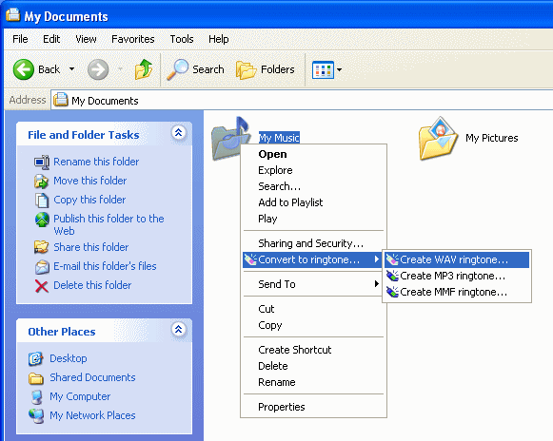This screenshot has height=441, width=553.
Task: Click the Publish to Web globe icon
Action: [x=42, y=220]
